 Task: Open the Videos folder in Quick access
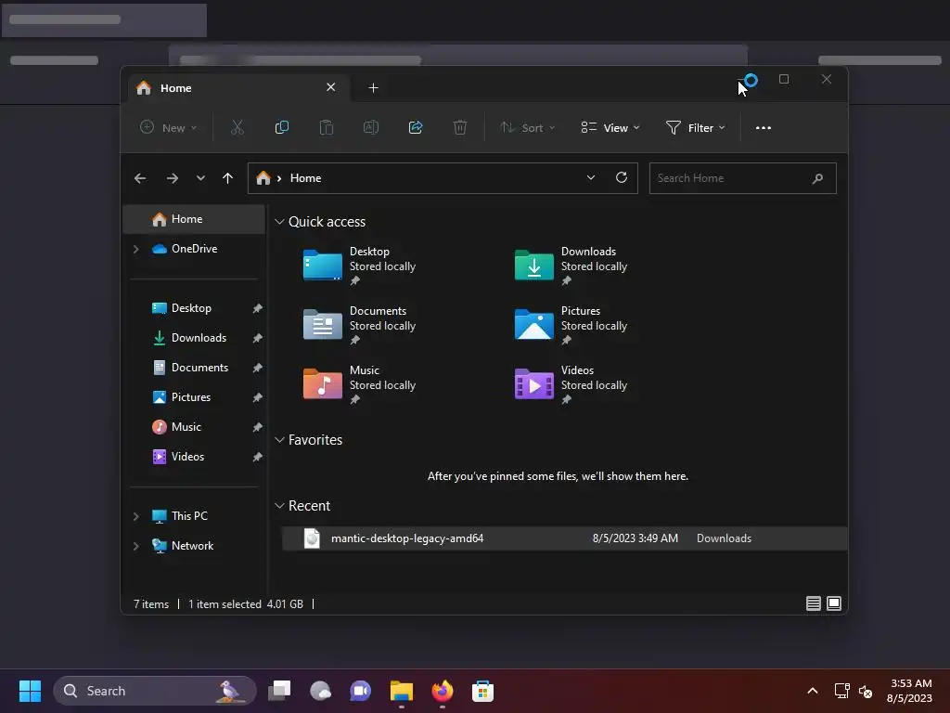click(571, 384)
